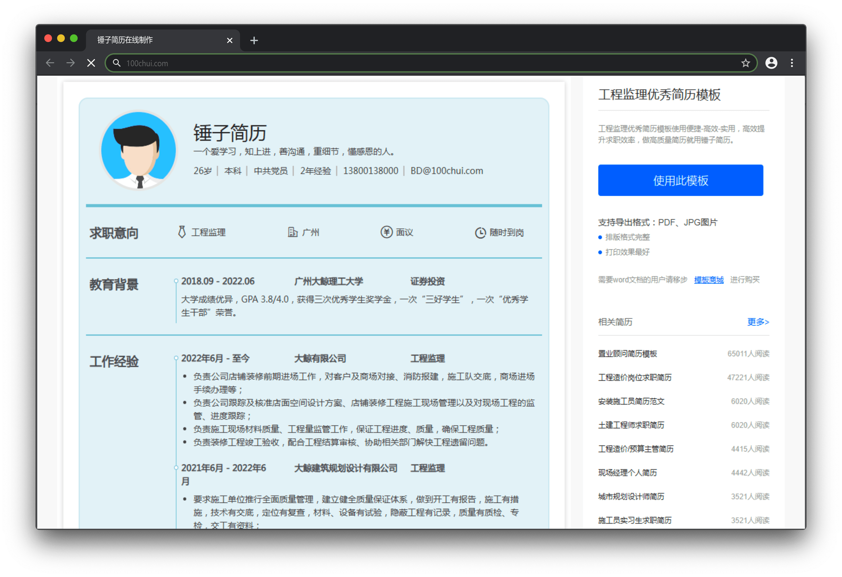This screenshot has height=577, width=842.
Task: Click the building icon beside 广州
Action: point(293,232)
